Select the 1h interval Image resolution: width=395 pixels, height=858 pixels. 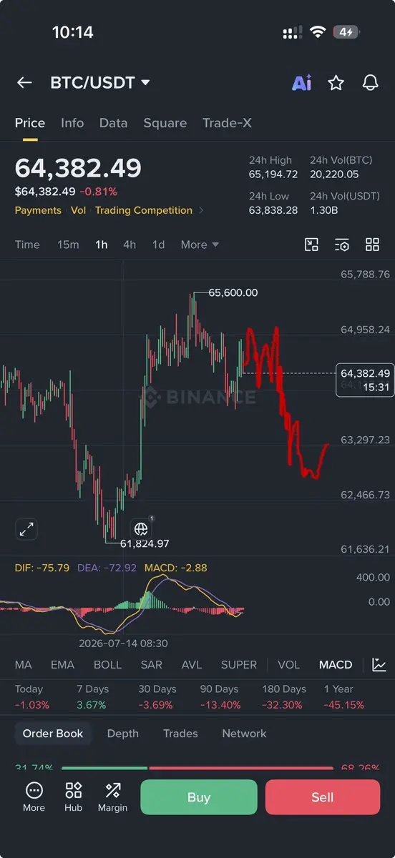click(102, 245)
